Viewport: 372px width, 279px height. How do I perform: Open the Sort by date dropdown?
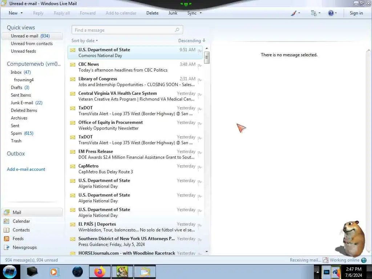[85, 41]
